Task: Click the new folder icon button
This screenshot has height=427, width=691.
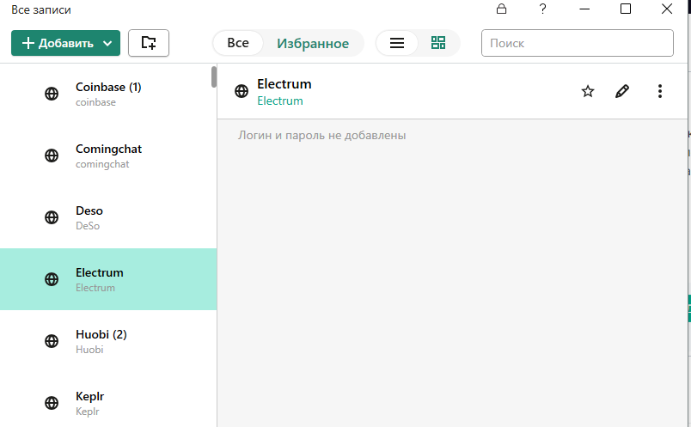Action: tap(149, 43)
